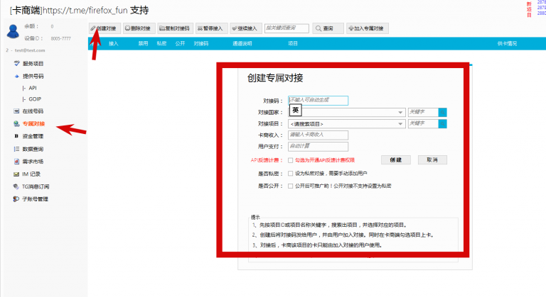Click the 公开 column header
This screenshot has width=546, height=297.
click(x=180, y=43)
